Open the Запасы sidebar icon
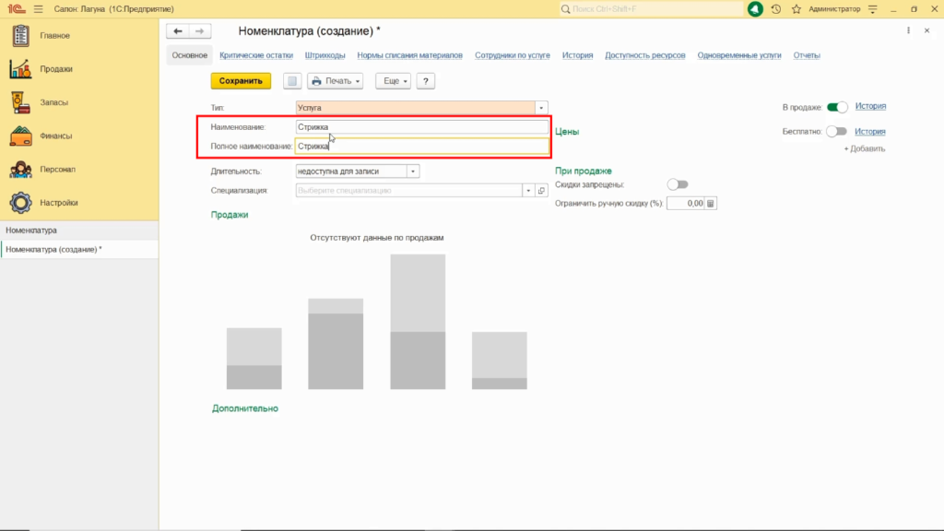 point(20,102)
